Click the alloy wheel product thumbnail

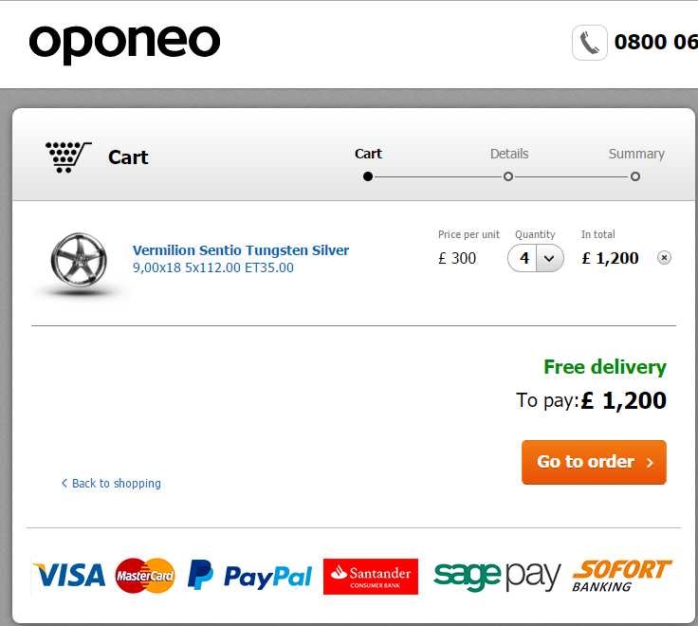click(x=81, y=259)
